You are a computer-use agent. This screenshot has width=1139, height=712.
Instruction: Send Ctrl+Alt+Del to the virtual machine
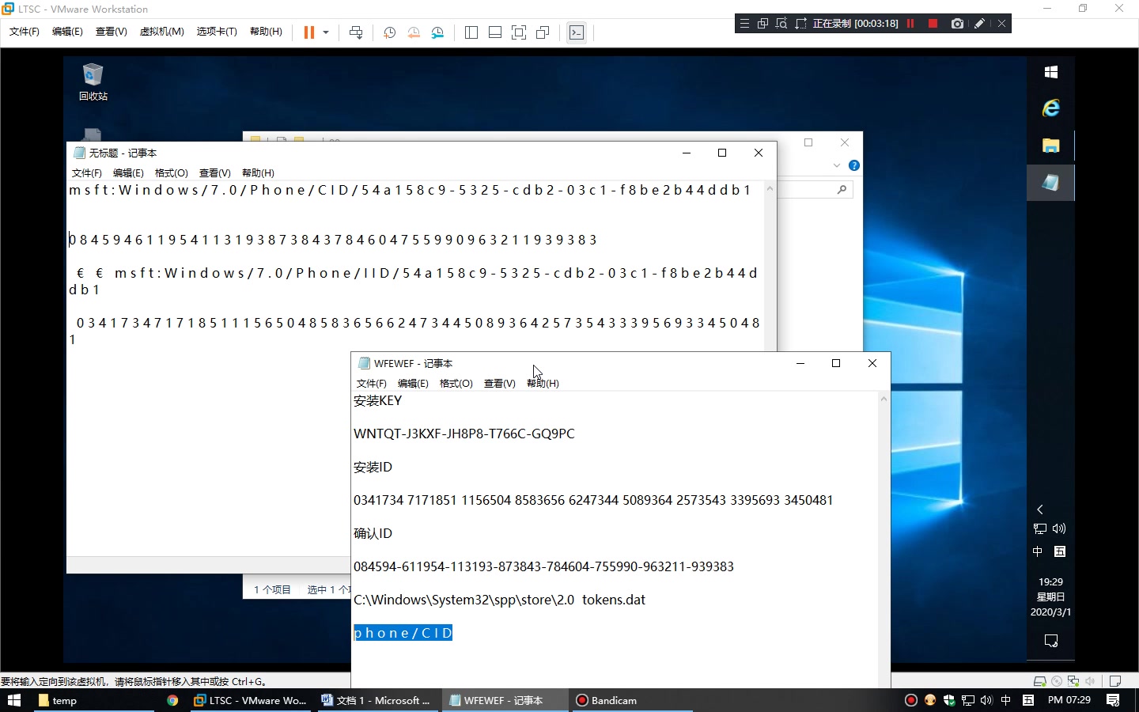(x=356, y=32)
